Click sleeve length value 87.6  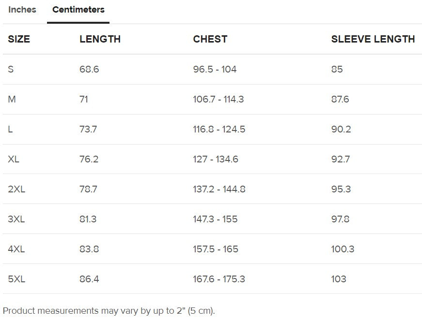(x=340, y=99)
